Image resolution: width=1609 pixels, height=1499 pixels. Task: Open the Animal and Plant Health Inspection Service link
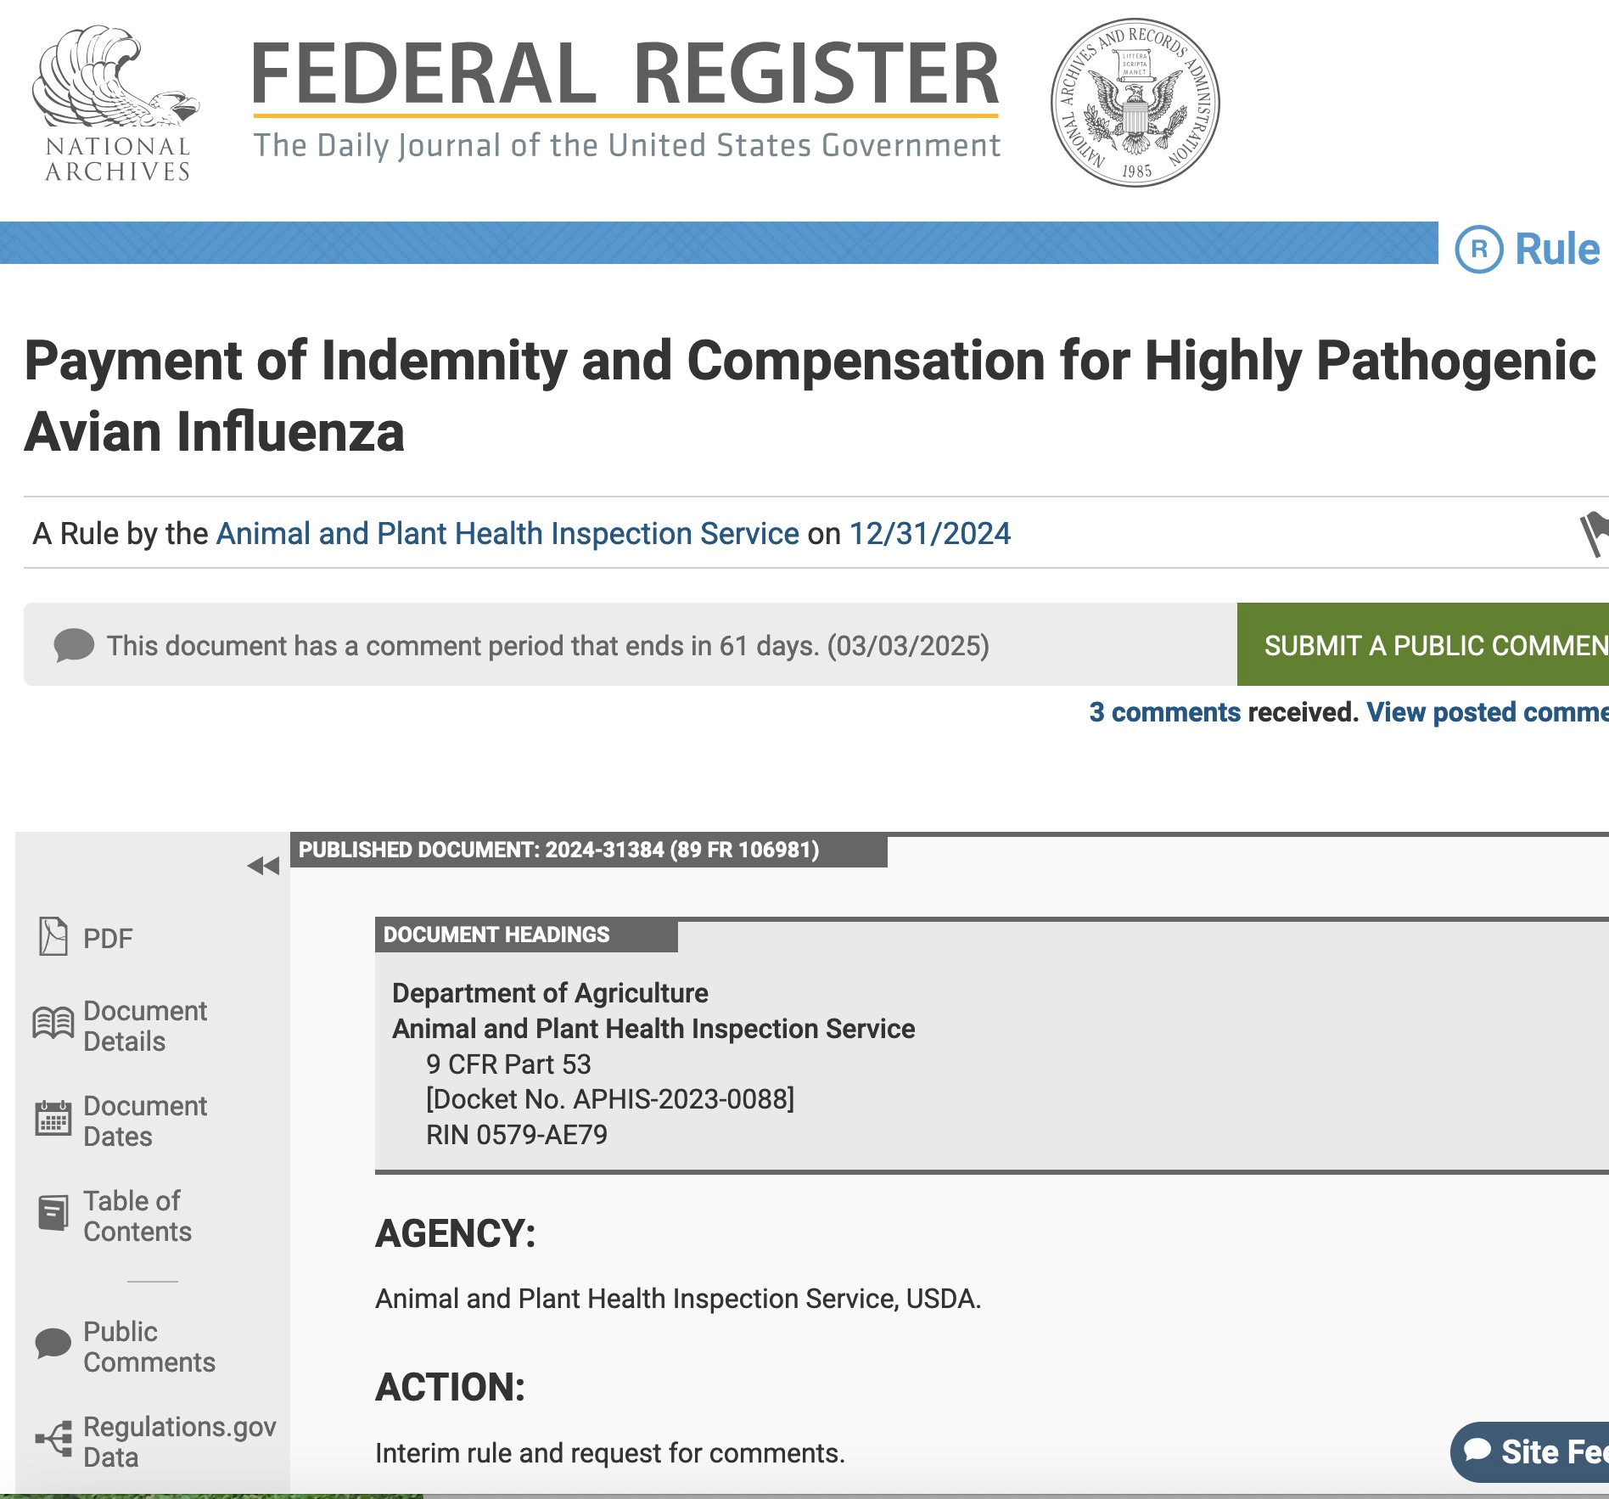507,534
